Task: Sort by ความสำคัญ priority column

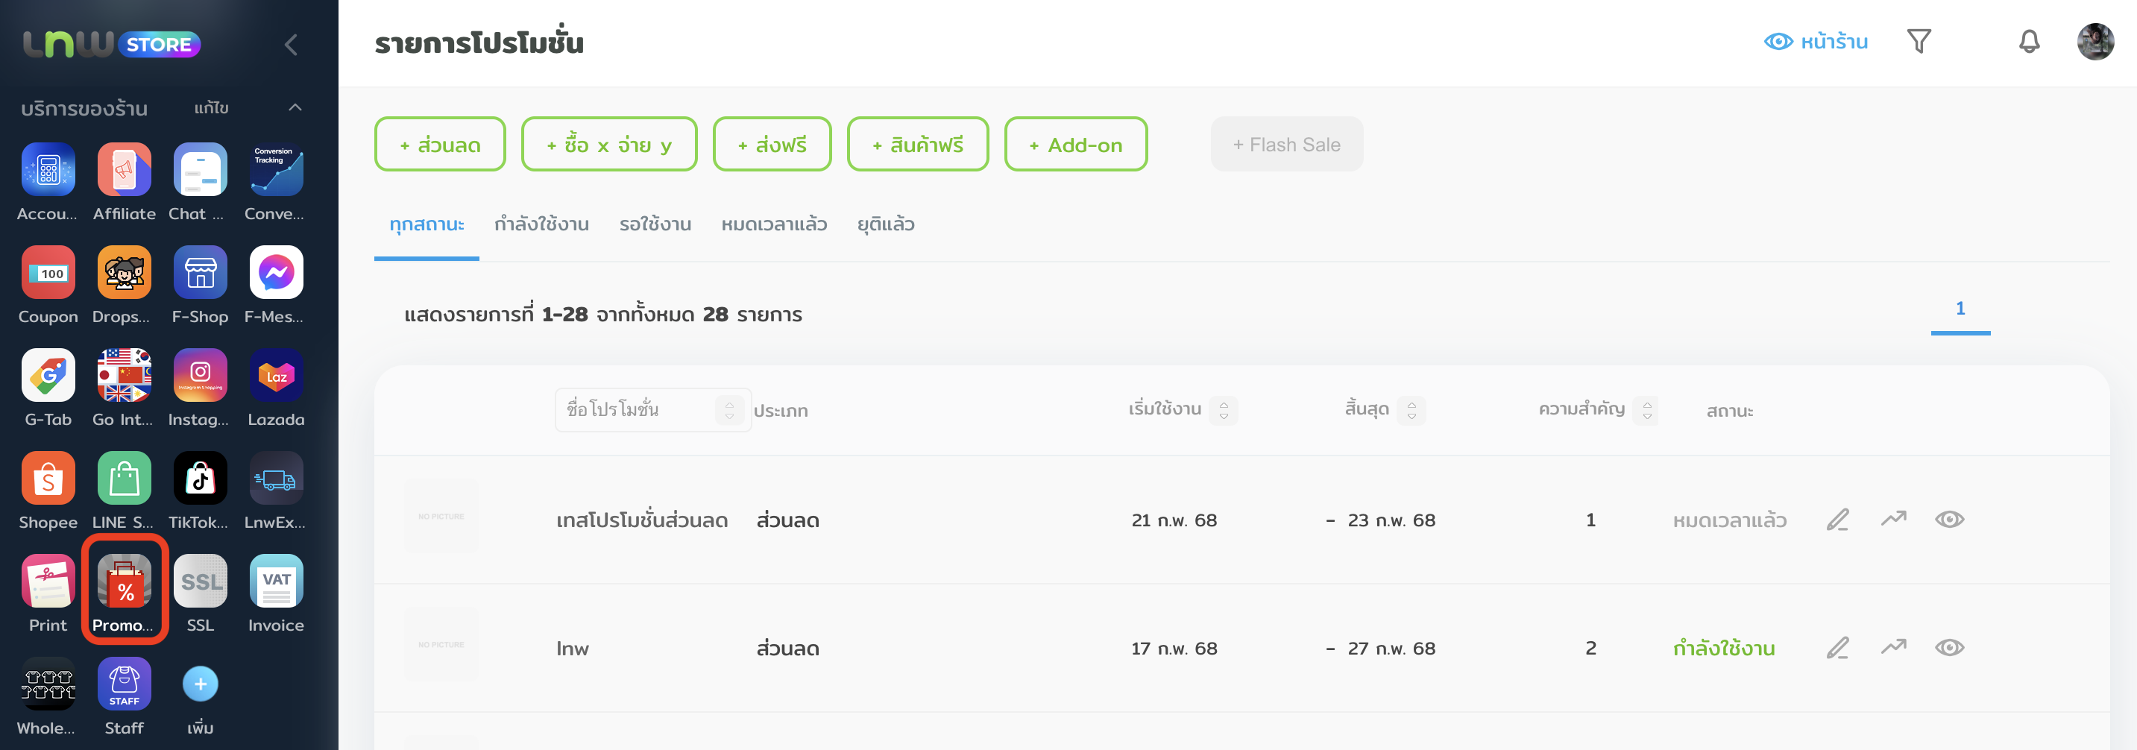Action: click(1646, 410)
